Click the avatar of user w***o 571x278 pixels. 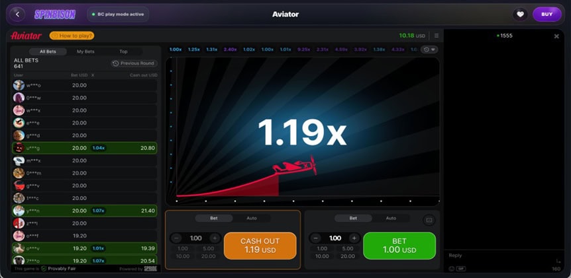tap(19, 85)
